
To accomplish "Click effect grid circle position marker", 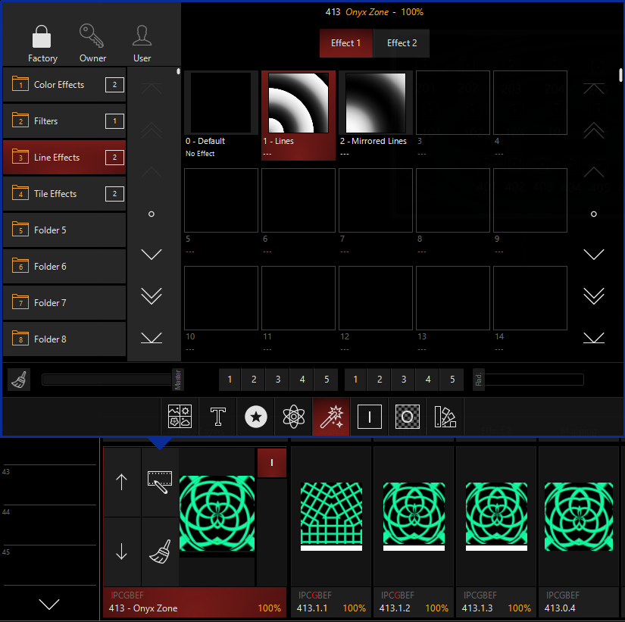I will pos(594,214).
